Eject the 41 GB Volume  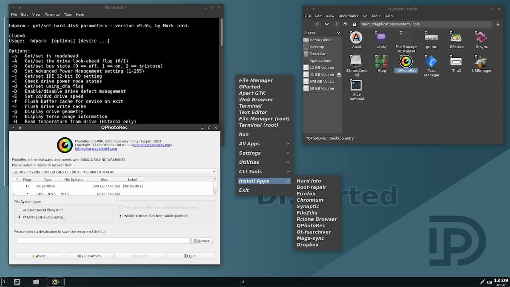[339, 74]
